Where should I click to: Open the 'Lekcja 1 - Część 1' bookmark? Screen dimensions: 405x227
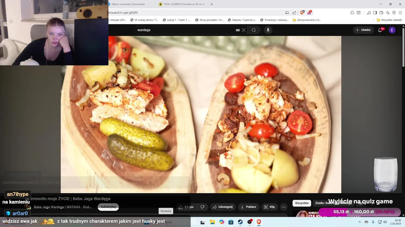177,20
